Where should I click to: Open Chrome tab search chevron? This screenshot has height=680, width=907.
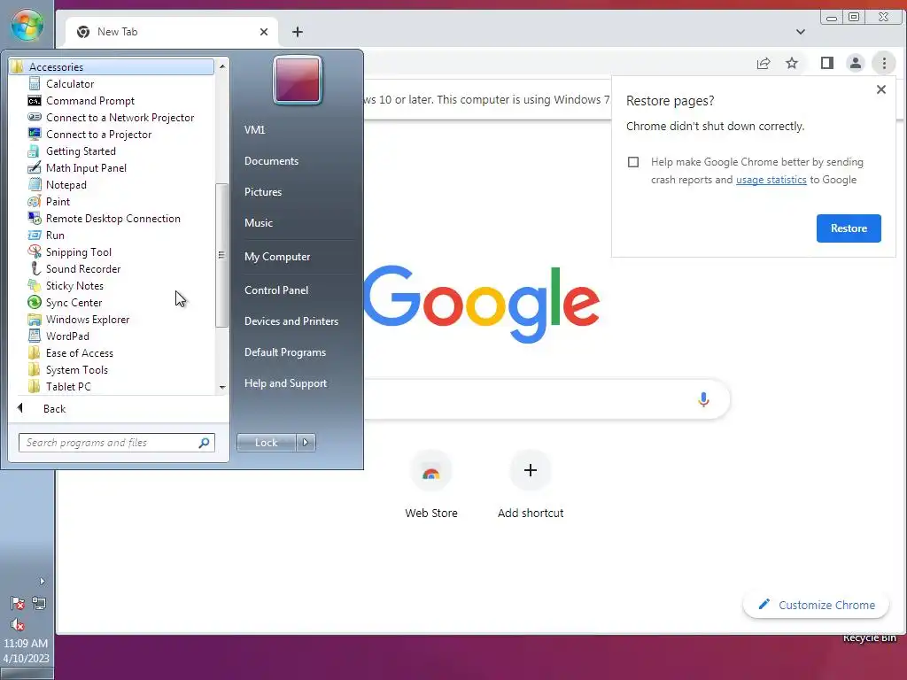801,32
